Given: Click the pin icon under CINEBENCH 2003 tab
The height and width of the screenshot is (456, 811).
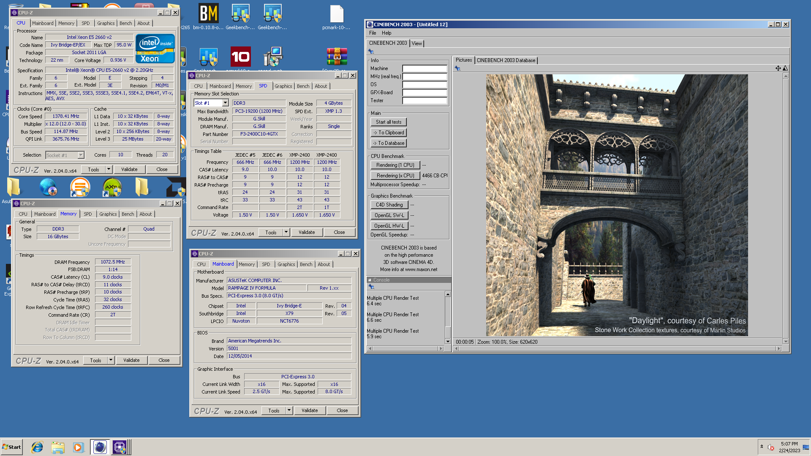Looking at the screenshot, I should coord(371,52).
